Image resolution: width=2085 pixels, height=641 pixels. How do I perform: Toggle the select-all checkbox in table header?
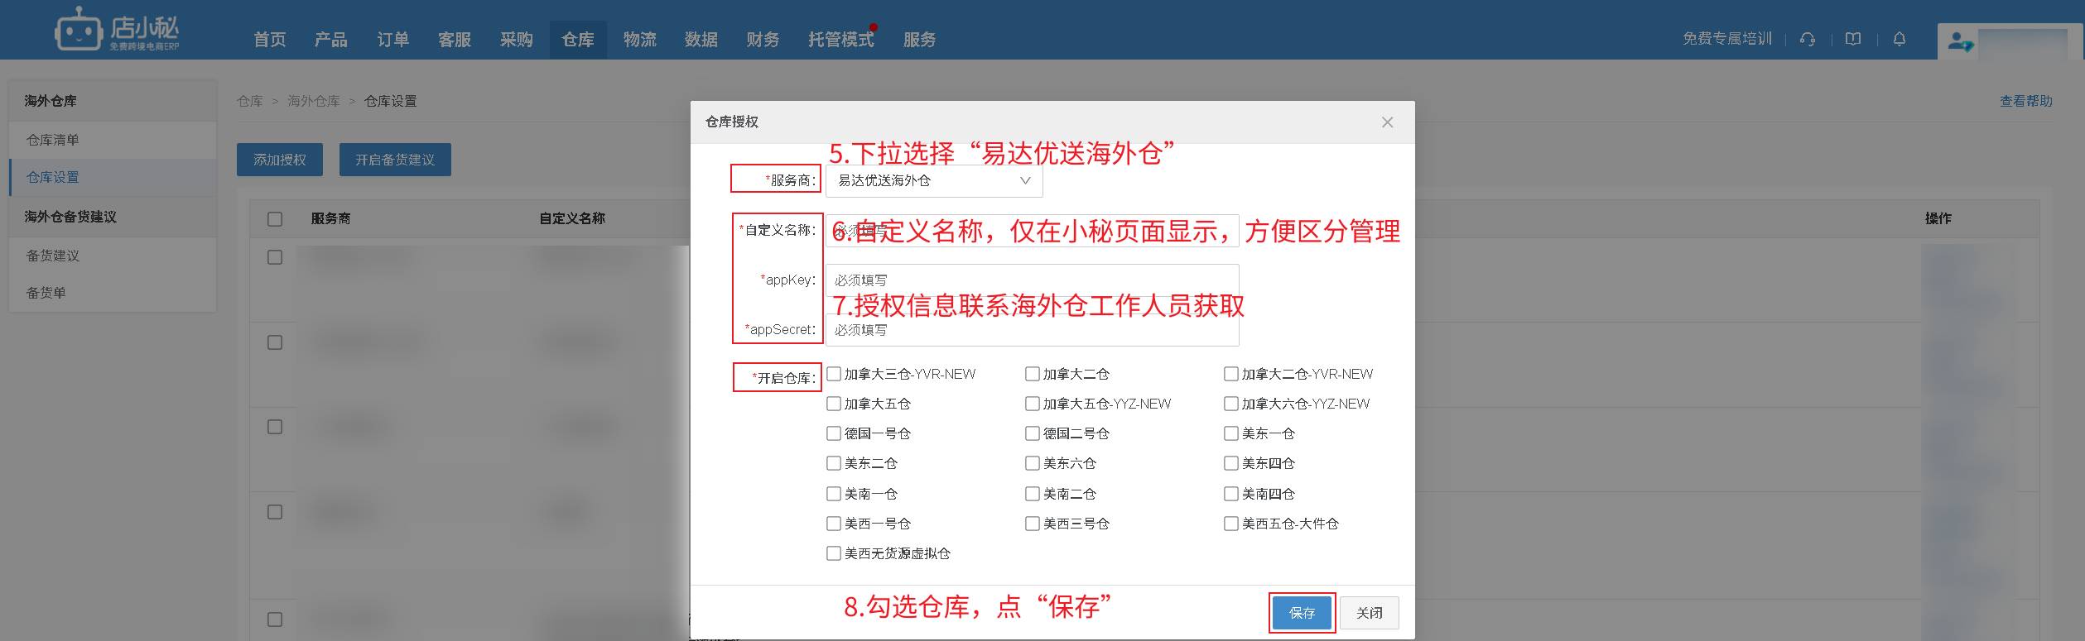click(275, 219)
